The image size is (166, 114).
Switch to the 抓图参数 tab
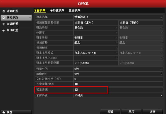tap(74, 10)
